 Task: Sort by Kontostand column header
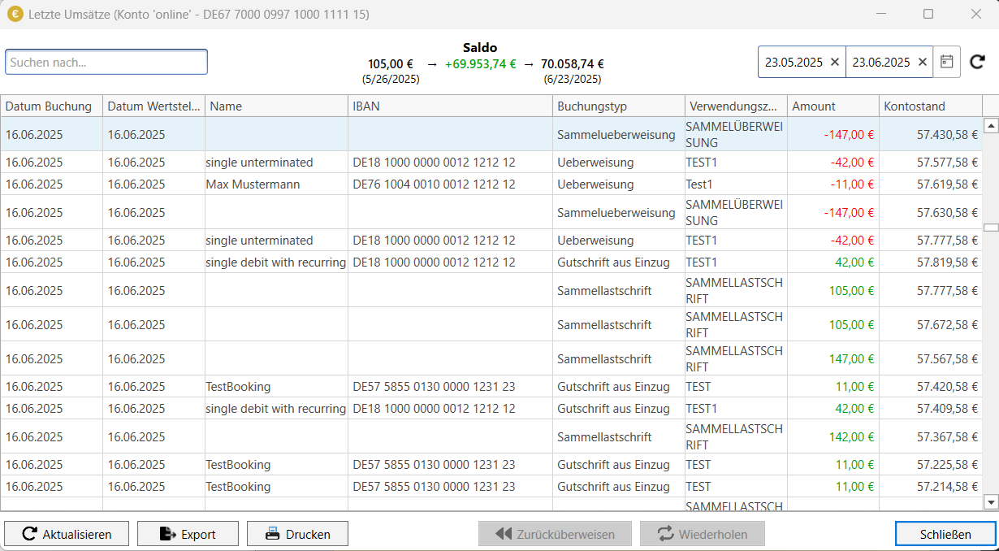(931, 106)
